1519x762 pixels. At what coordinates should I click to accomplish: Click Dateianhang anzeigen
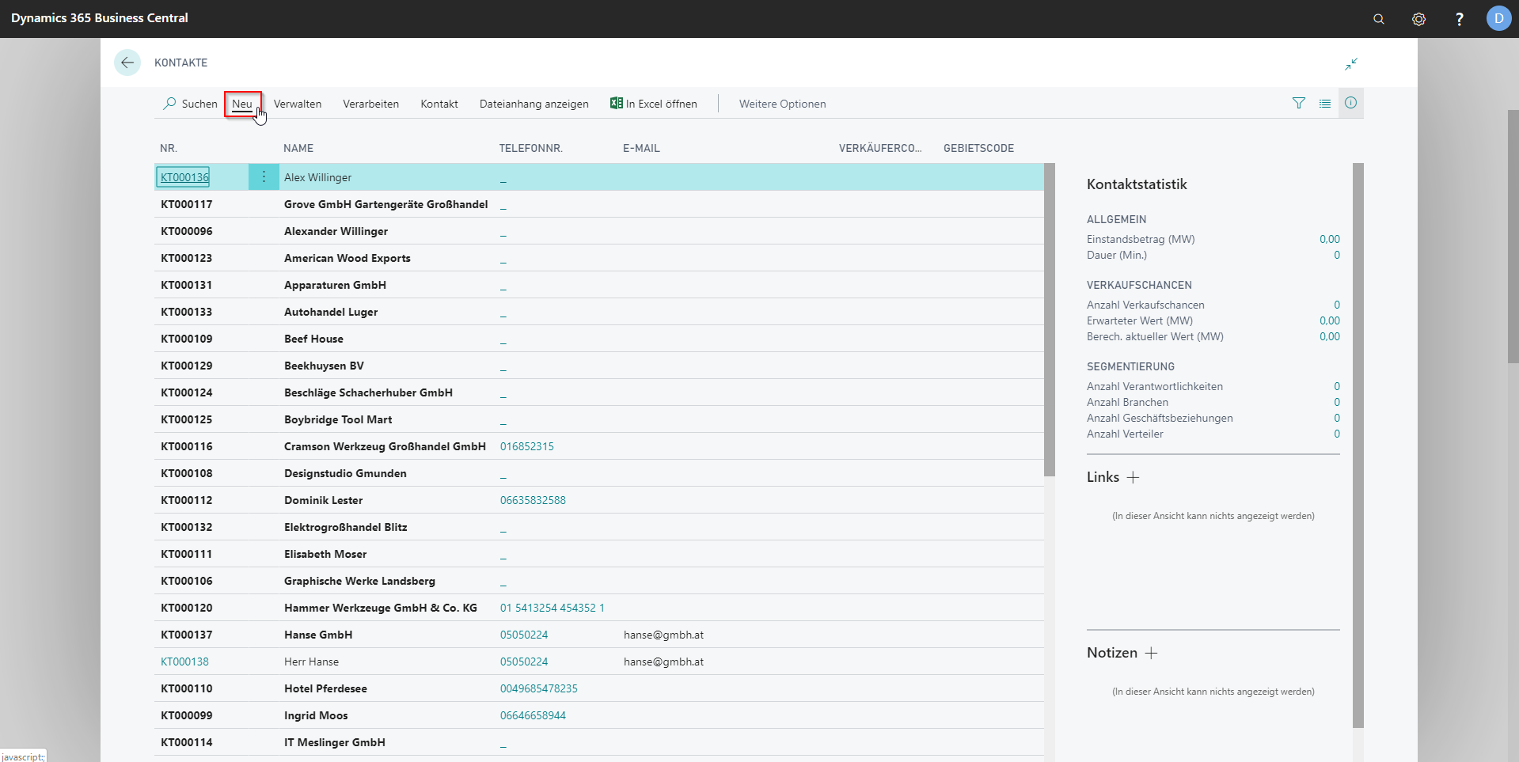(534, 104)
